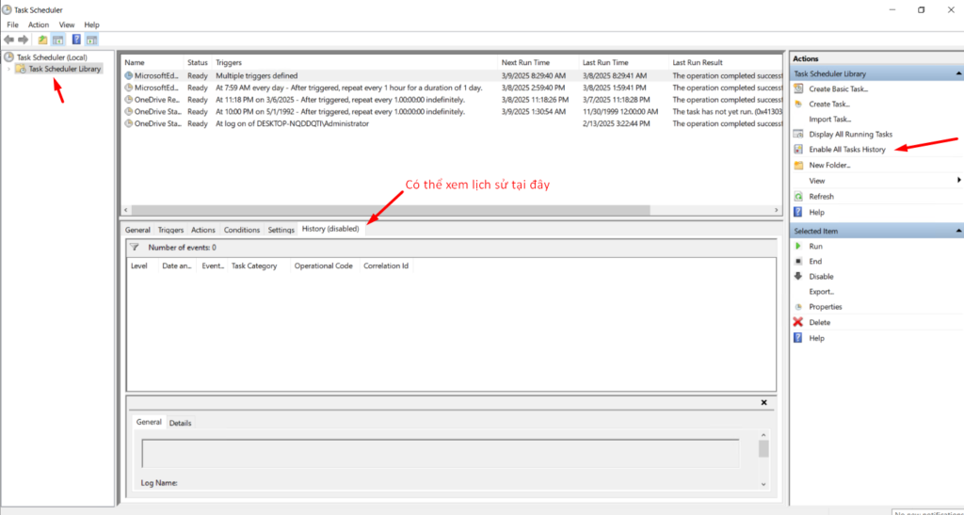Toggle the Show/Hide Action Pane toolbar icon
Image resolution: width=964 pixels, height=515 pixels.
(91, 40)
